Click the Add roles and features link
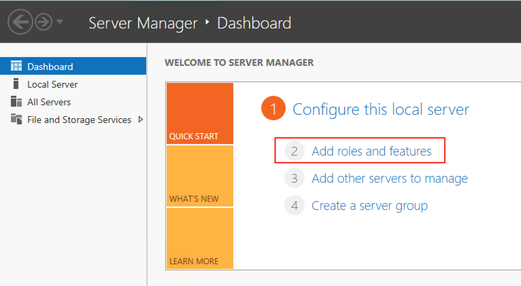The width and height of the screenshot is (521, 286). point(372,151)
